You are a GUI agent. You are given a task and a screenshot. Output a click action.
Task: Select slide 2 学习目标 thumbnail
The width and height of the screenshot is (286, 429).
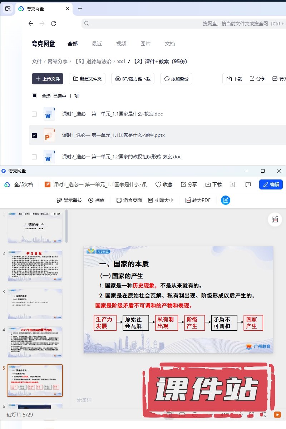coord(35,265)
